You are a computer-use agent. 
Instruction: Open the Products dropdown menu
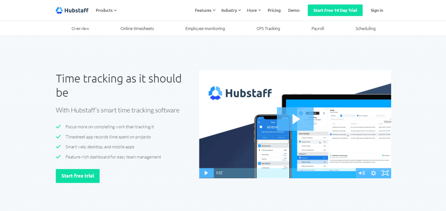point(106,10)
